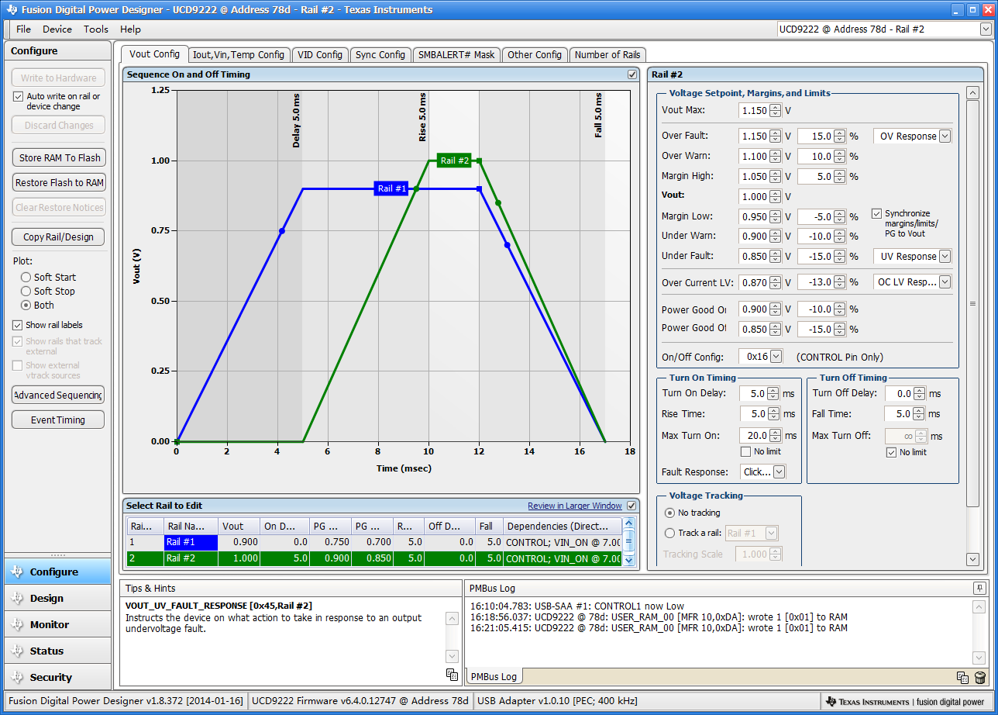Open the Help menu
The height and width of the screenshot is (715, 998).
point(130,29)
